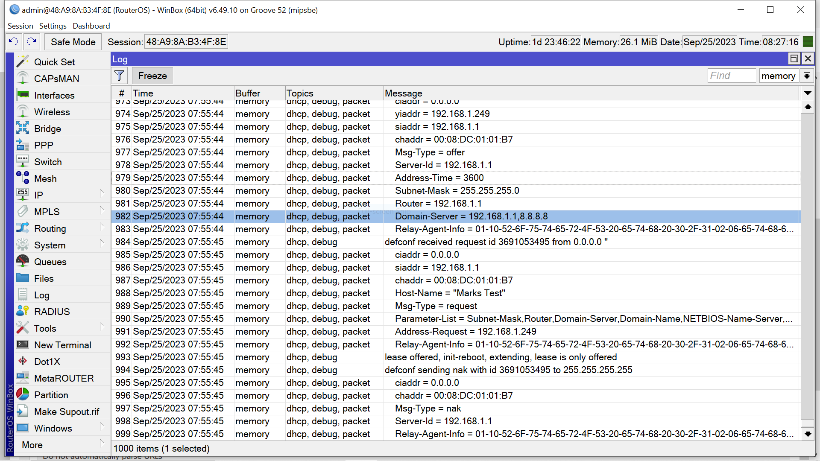Screen dimensions: 820x461
Task: Click the PPP sidebar icon
Action: pos(23,145)
